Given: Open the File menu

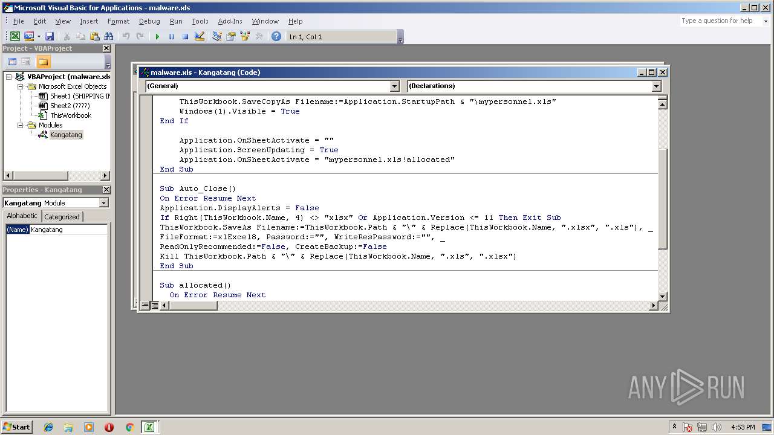Looking at the screenshot, I should [19, 21].
